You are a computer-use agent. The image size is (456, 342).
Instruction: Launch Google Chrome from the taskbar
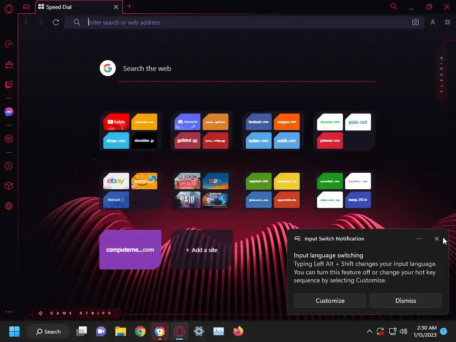coord(140,331)
